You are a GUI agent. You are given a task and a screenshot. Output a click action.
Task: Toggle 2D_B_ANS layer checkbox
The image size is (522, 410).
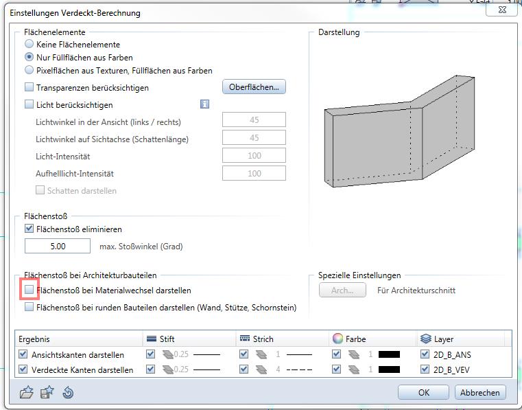coord(425,355)
